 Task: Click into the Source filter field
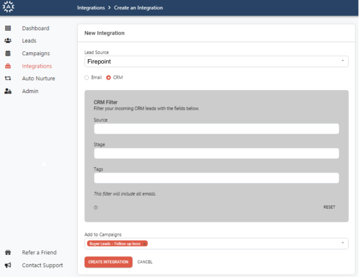click(x=217, y=129)
